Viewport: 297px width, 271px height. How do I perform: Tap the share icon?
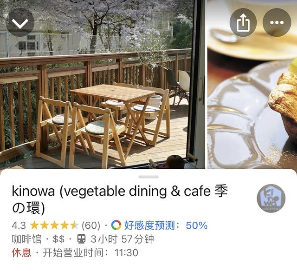pyautogui.click(x=243, y=22)
